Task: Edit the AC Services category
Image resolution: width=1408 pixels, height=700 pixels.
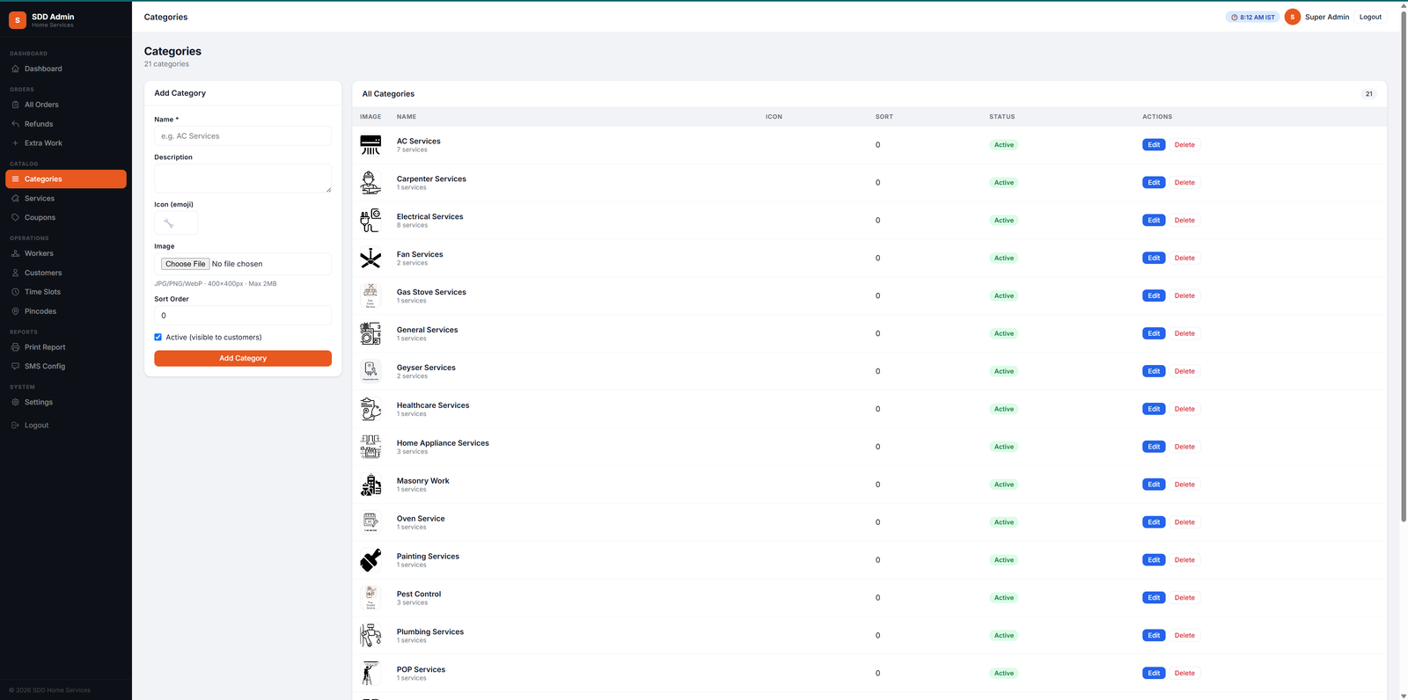Action: 1154,145
